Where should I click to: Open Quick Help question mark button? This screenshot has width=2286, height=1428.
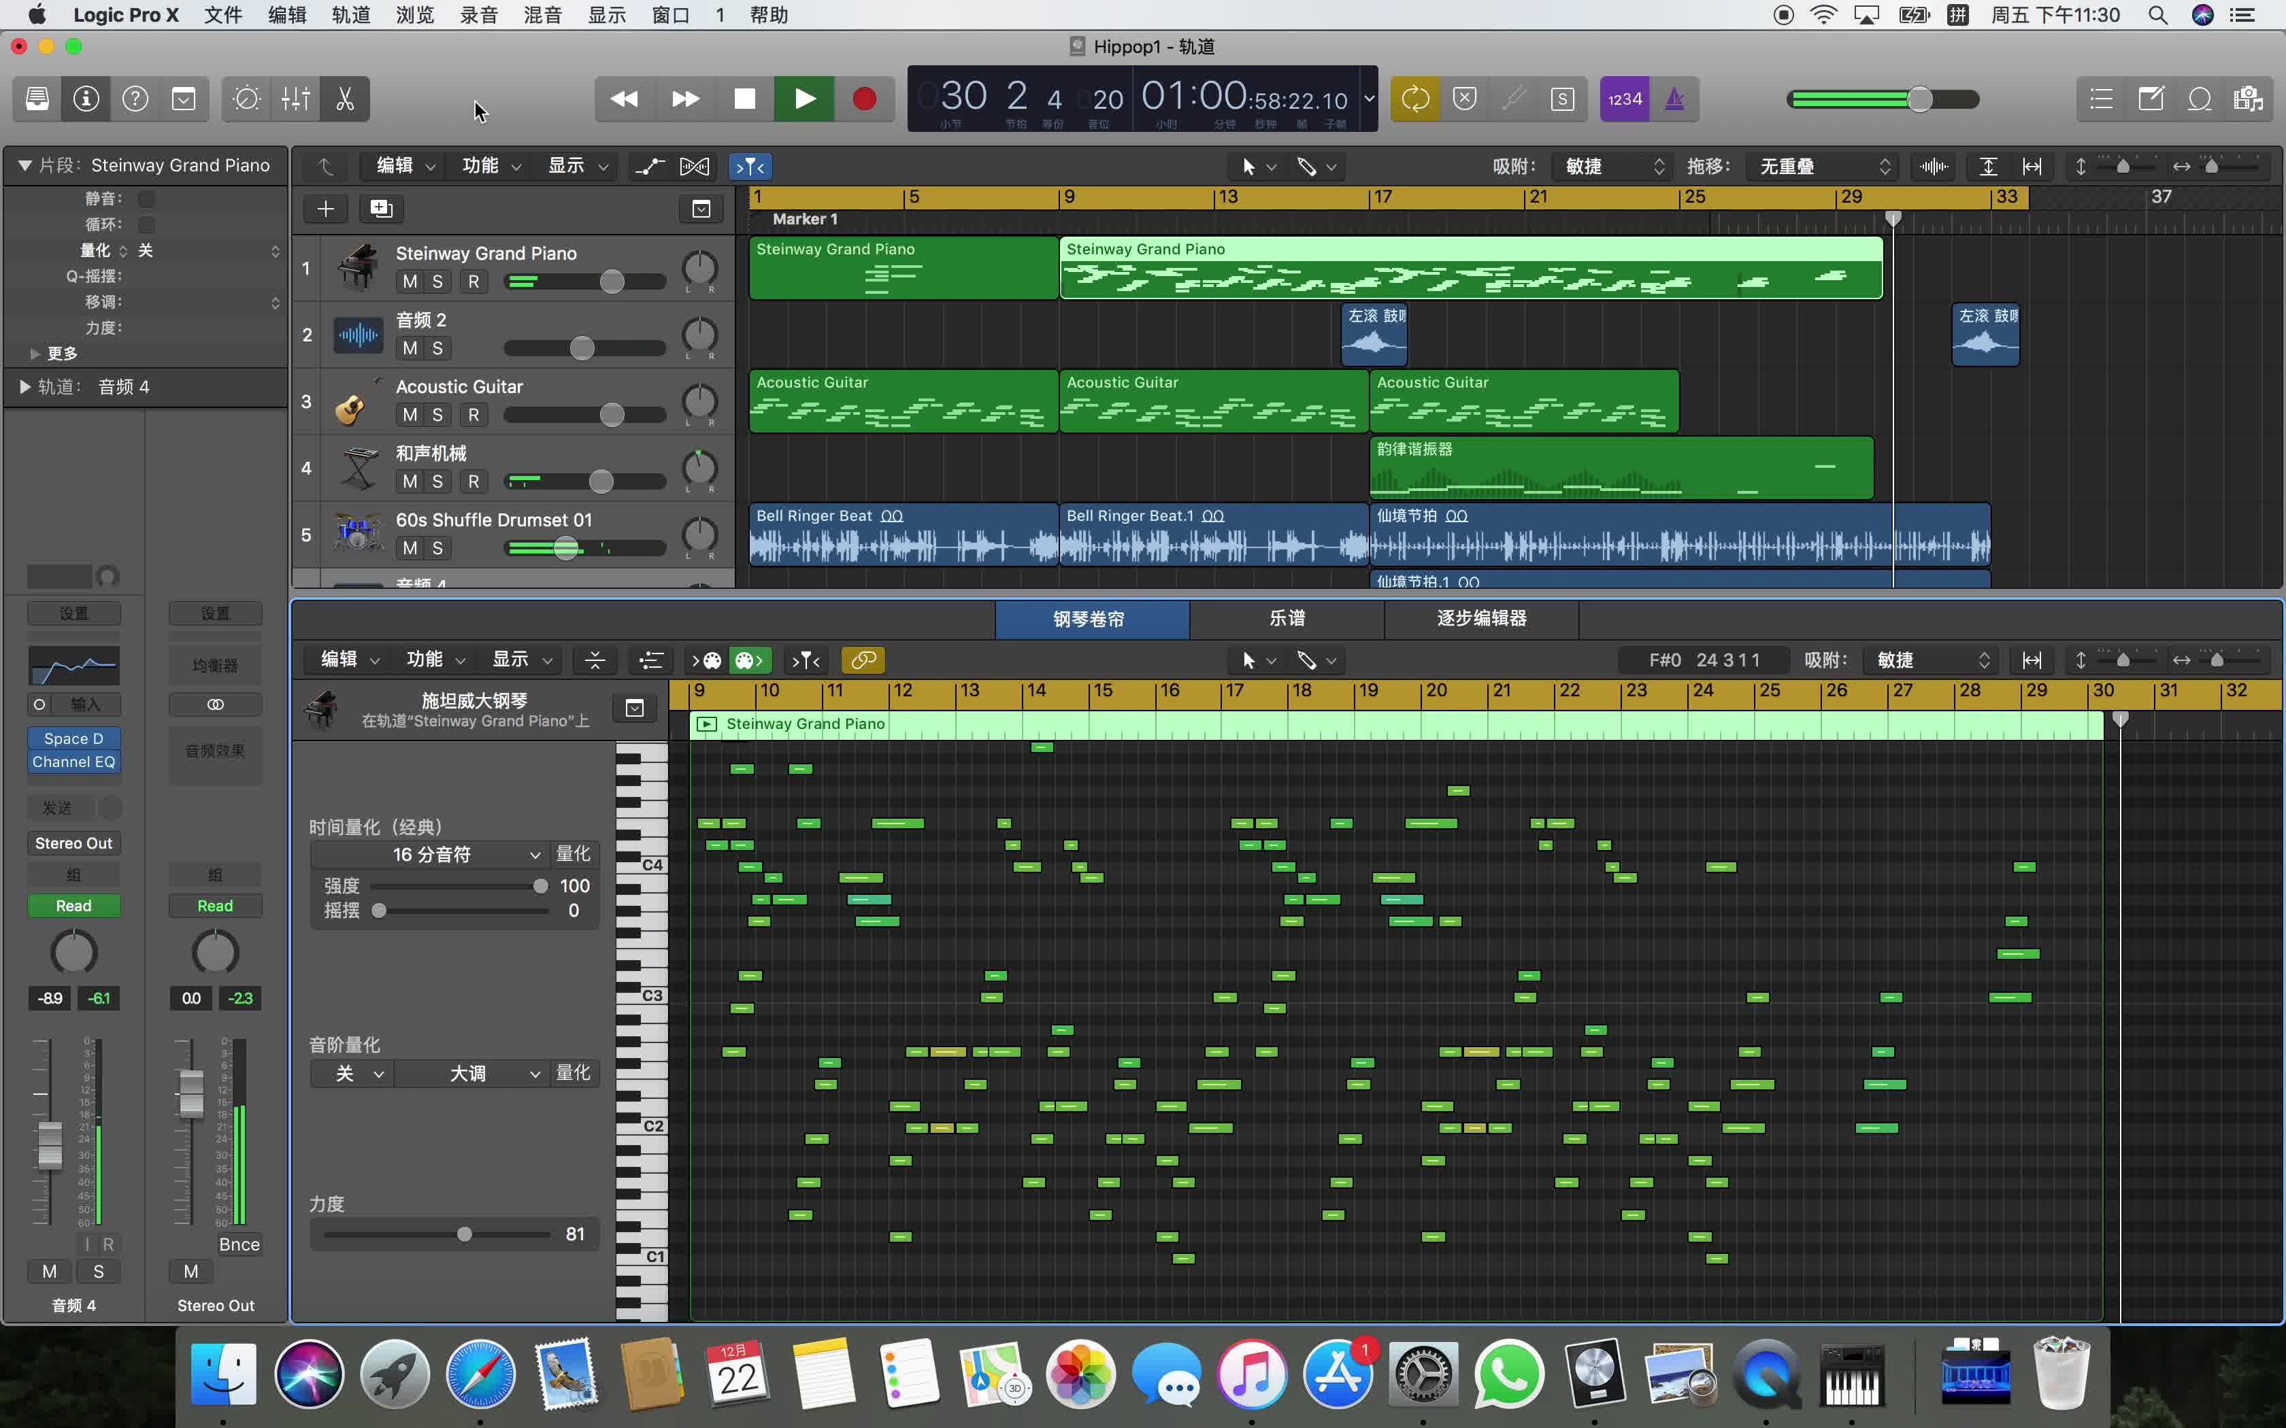click(135, 99)
